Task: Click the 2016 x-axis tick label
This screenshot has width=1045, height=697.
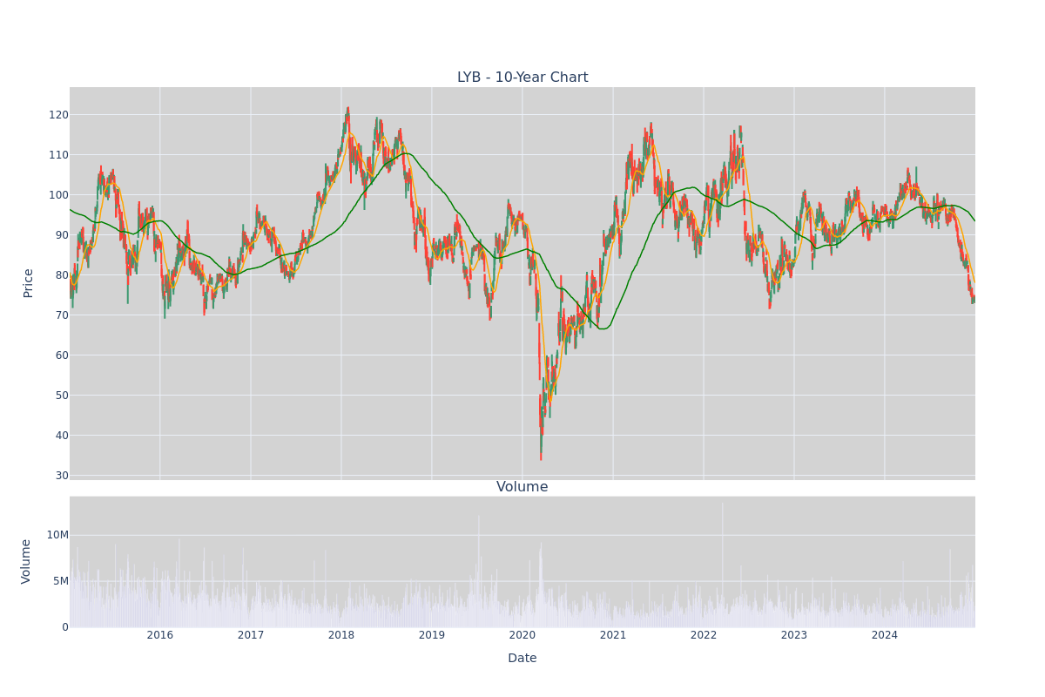Action: (x=160, y=635)
